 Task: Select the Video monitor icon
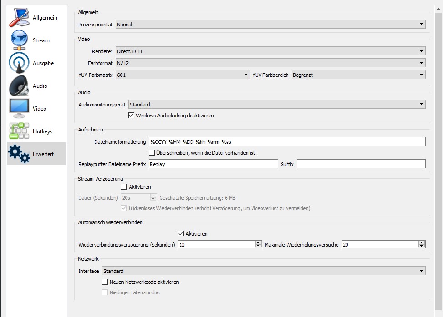pyautogui.click(x=19, y=108)
